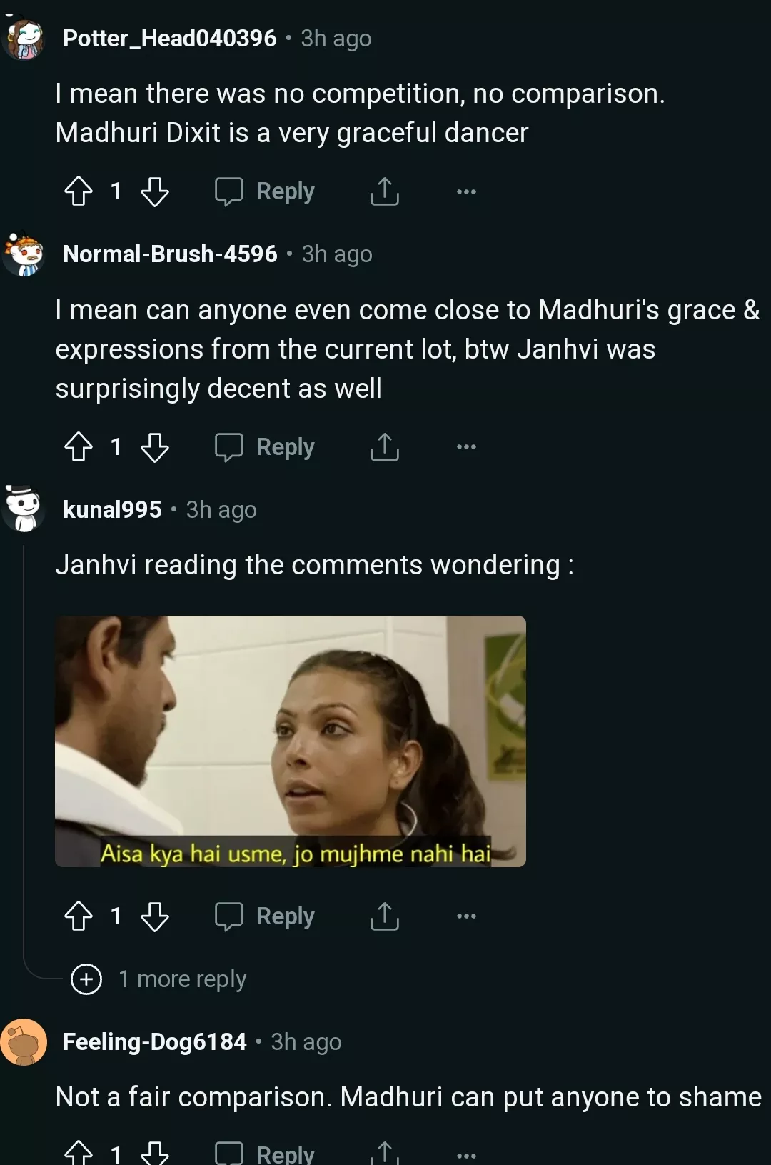Downvote kunal995's meme comment
Screen dimensions: 771x1165
(x=154, y=916)
